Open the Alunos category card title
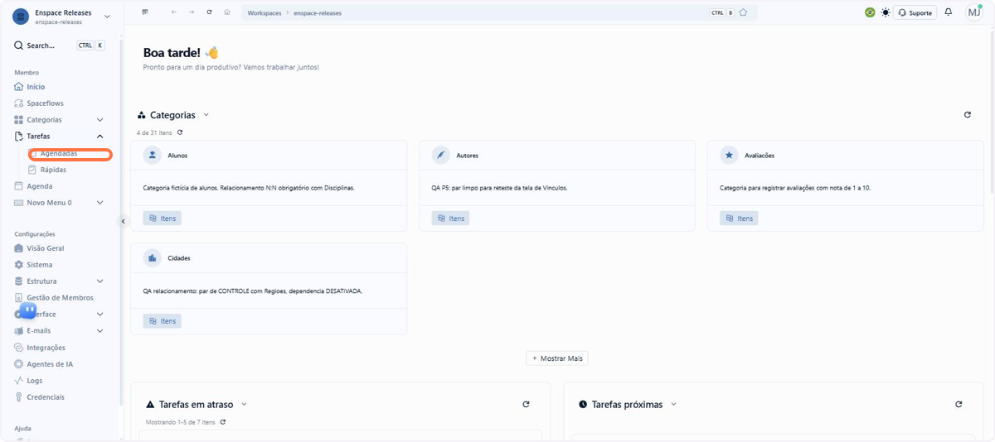Image resolution: width=995 pixels, height=442 pixels. (177, 156)
